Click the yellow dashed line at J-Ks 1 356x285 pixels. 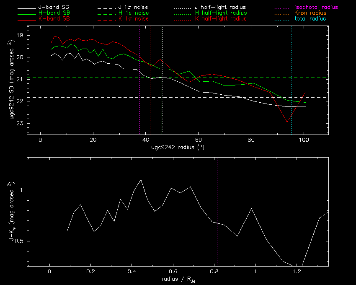[x=178, y=190]
